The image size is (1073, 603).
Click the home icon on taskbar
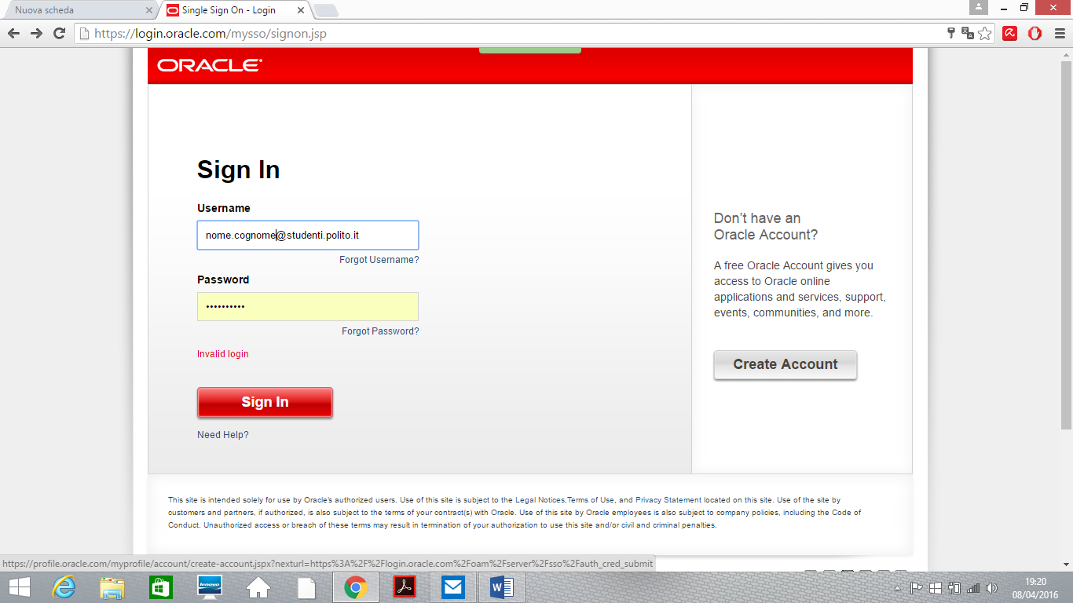(x=258, y=587)
